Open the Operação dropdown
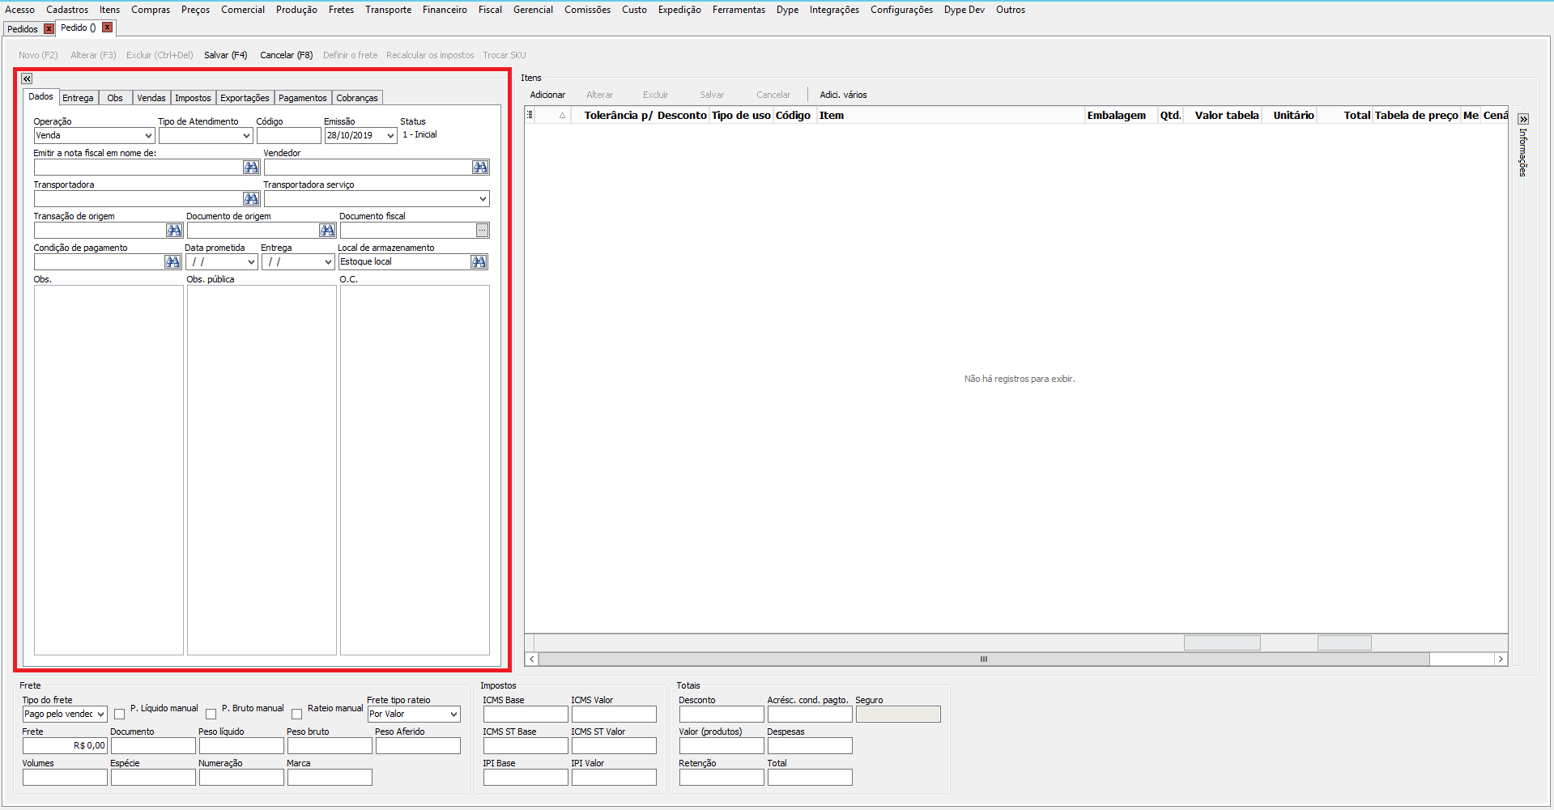The image size is (1554, 810). click(x=149, y=136)
